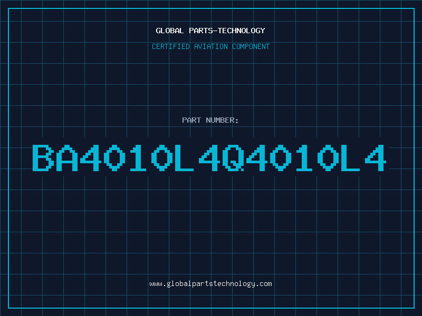Open the www.globalpartstechnology.com link
Screen dimensions: 422x316
coord(210,284)
